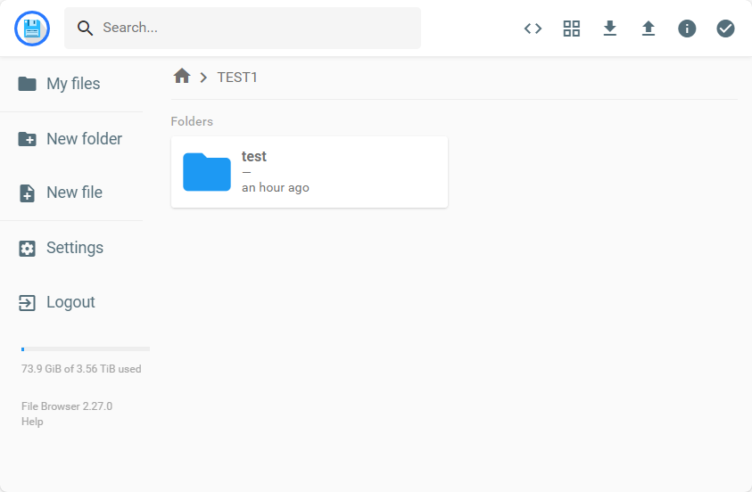Select the TEST1 breadcrumb
752x492 pixels.
tap(237, 78)
